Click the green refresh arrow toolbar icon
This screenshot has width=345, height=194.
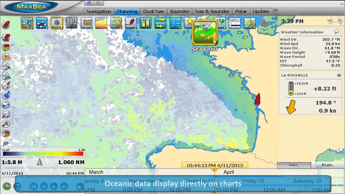250,23
